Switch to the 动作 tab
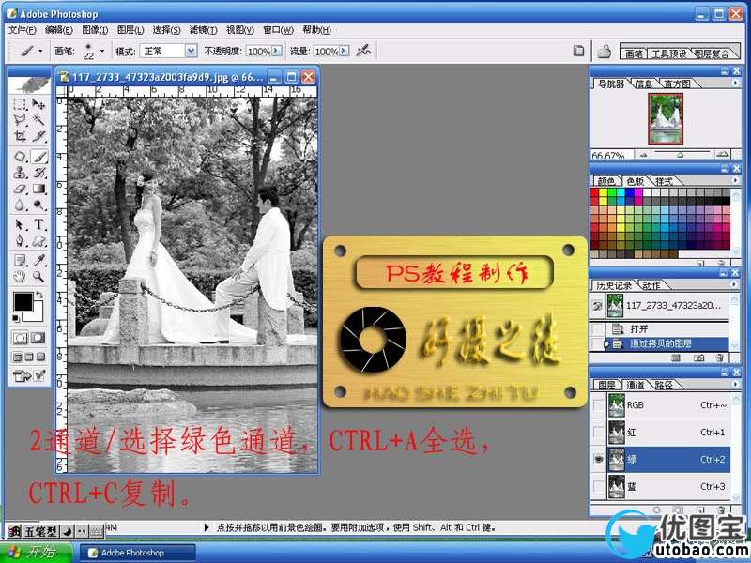751x563 pixels. pos(651,286)
